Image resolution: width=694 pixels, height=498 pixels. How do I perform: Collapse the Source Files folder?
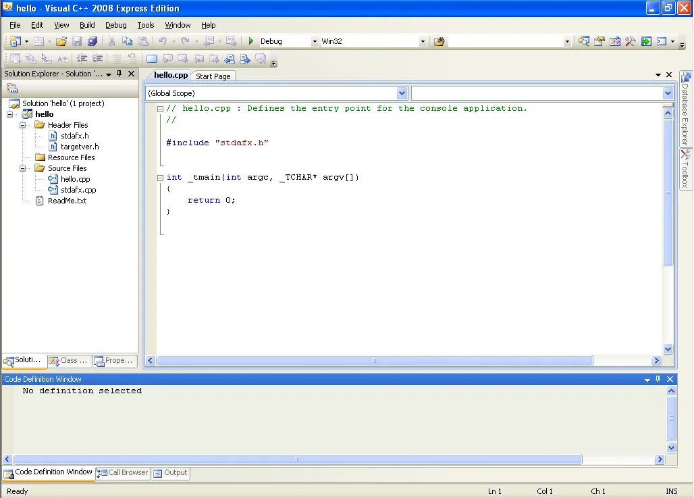(22, 168)
